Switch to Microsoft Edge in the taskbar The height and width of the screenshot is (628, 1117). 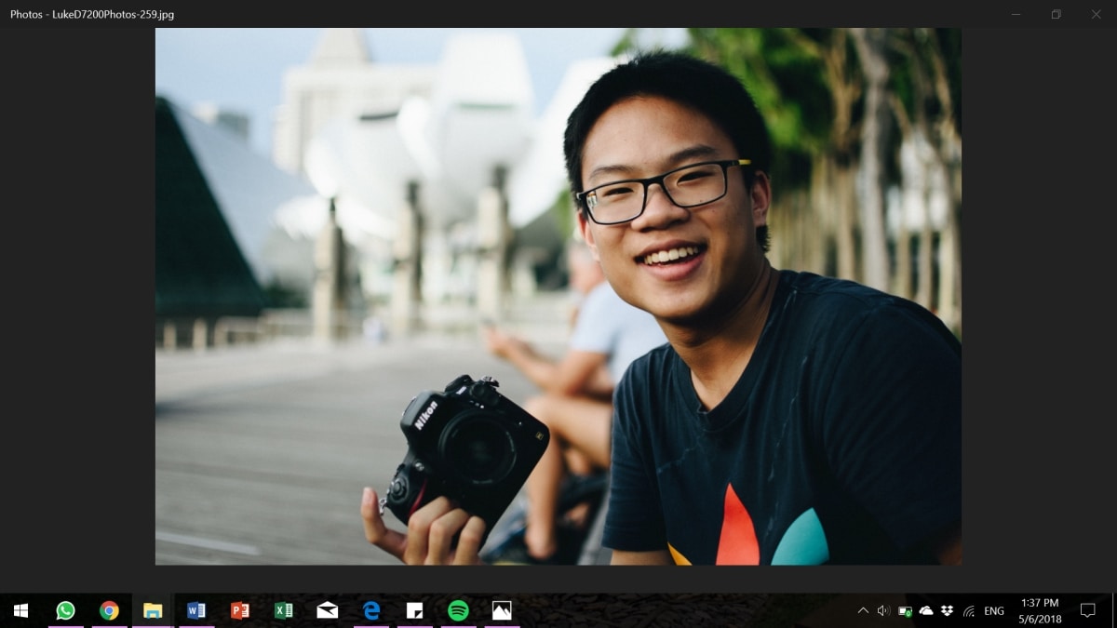[371, 610]
